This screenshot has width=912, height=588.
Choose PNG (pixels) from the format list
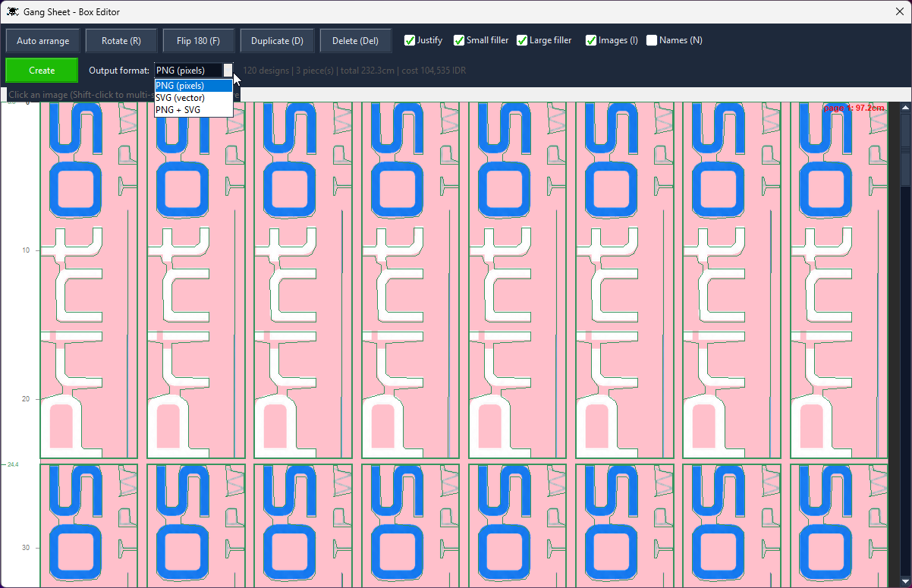click(x=193, y=86)
